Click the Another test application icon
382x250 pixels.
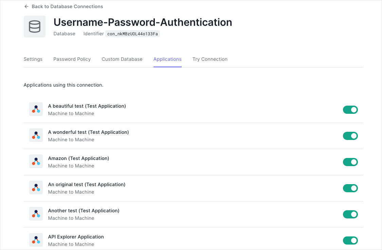point(36,214)
